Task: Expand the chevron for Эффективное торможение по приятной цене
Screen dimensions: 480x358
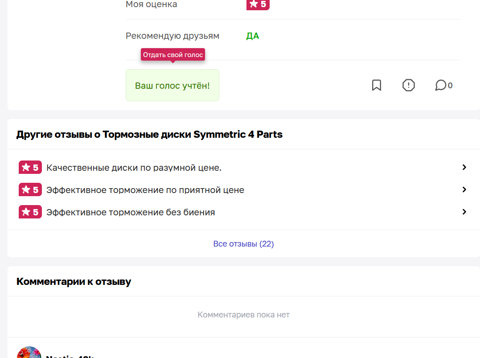Action: click(x=464, y=189)
